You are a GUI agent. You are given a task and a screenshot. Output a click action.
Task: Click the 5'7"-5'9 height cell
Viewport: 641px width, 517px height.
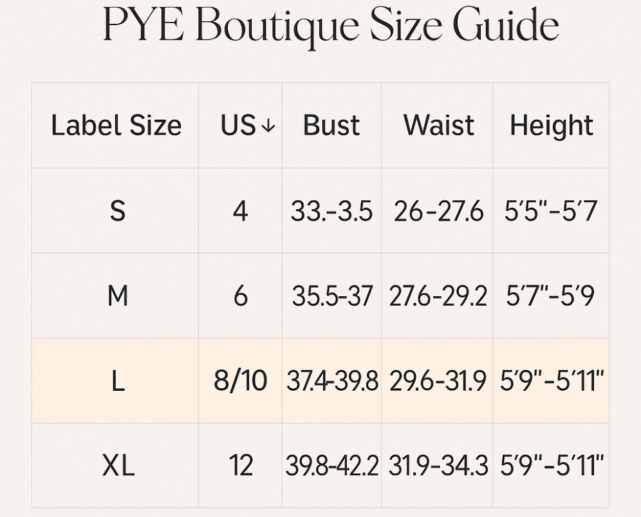coord(551,296)
